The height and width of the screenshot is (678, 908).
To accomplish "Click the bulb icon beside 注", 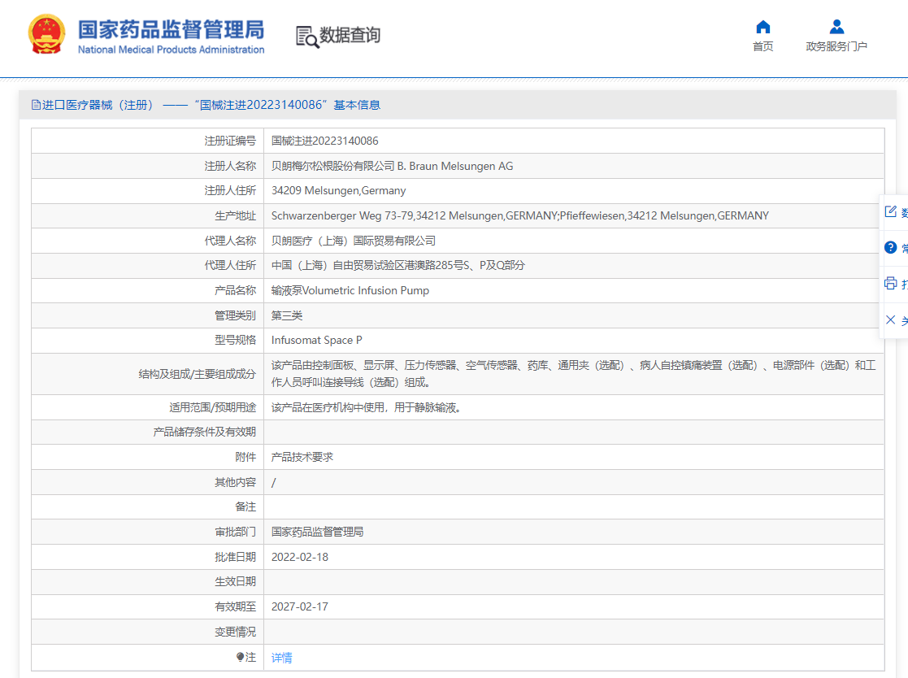I will point(240,657).
